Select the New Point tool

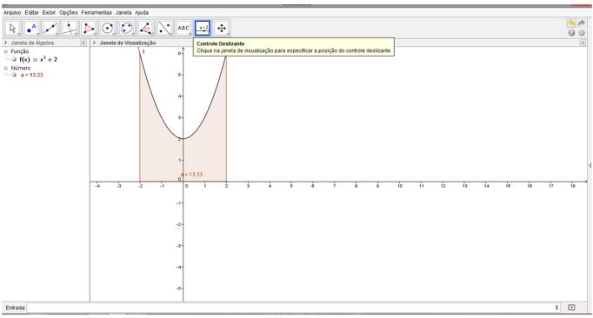pyautogui.click(x=32, y=28)
